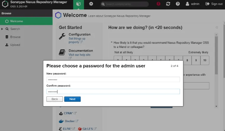Screen dimensions: 225x131
Task: Select Welcome in the sidebar
Action: click(16, 21)
